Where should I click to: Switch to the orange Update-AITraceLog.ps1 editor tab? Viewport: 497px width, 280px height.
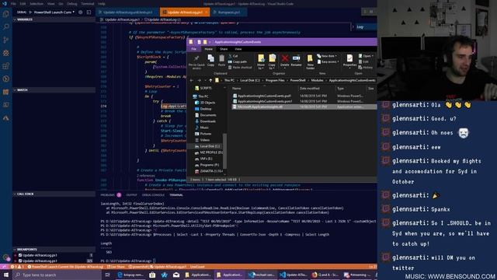[x=185, y=12]
